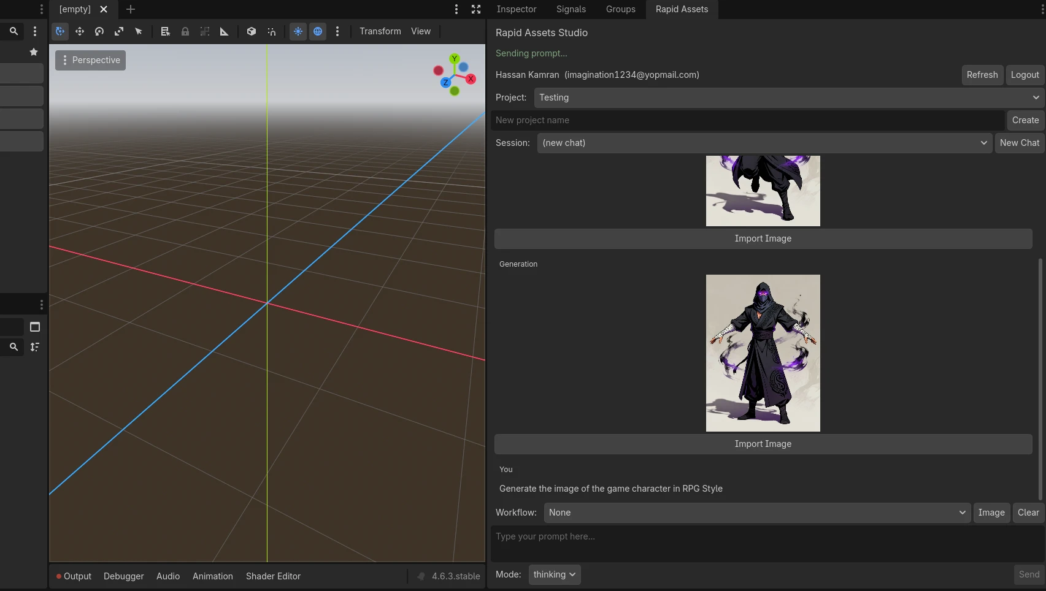Open the Project dropdown showing Testing

(x=789, y=97)
